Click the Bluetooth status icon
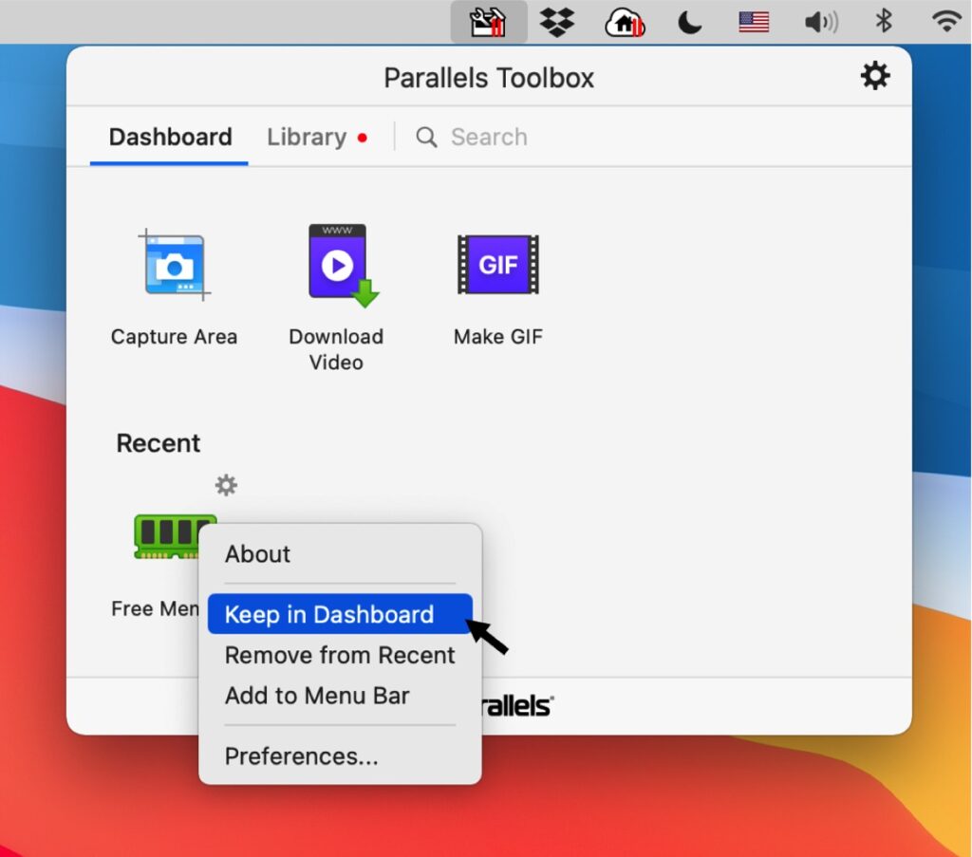Screen dimensions: 972x857 (883, 21)
